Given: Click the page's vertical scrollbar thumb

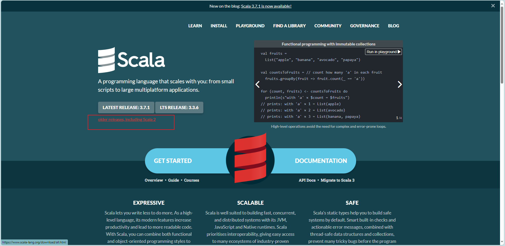Looking at the screenshot, I should (502, 45).
